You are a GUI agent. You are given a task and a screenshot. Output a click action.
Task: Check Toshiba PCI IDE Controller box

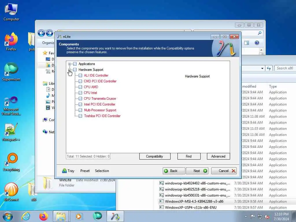click(80, 116)
